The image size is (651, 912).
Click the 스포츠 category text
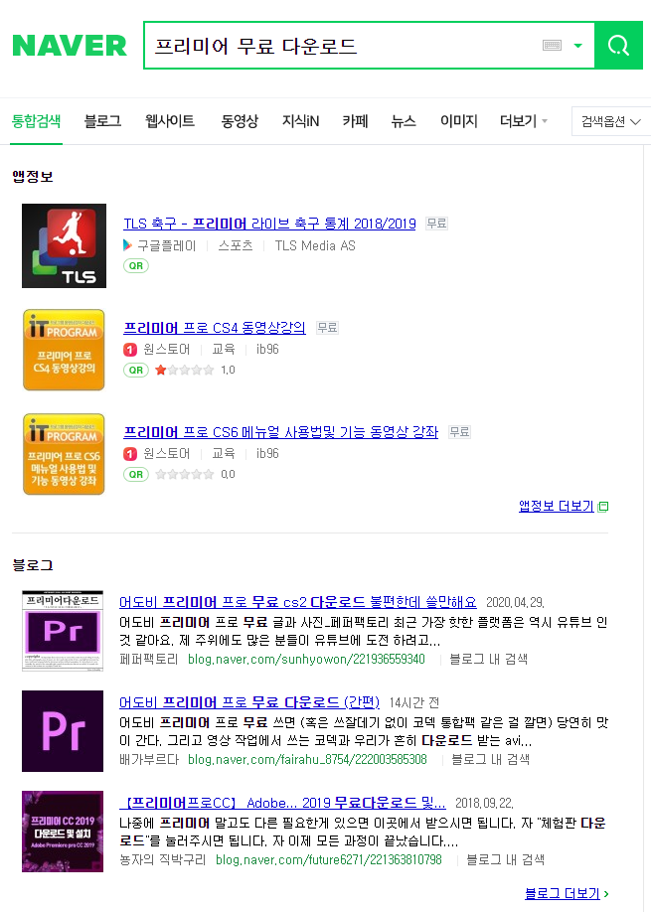tap(236, 245)
